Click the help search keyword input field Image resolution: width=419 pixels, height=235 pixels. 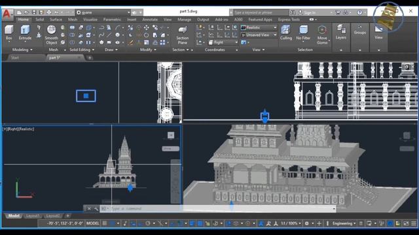(261, 12)
